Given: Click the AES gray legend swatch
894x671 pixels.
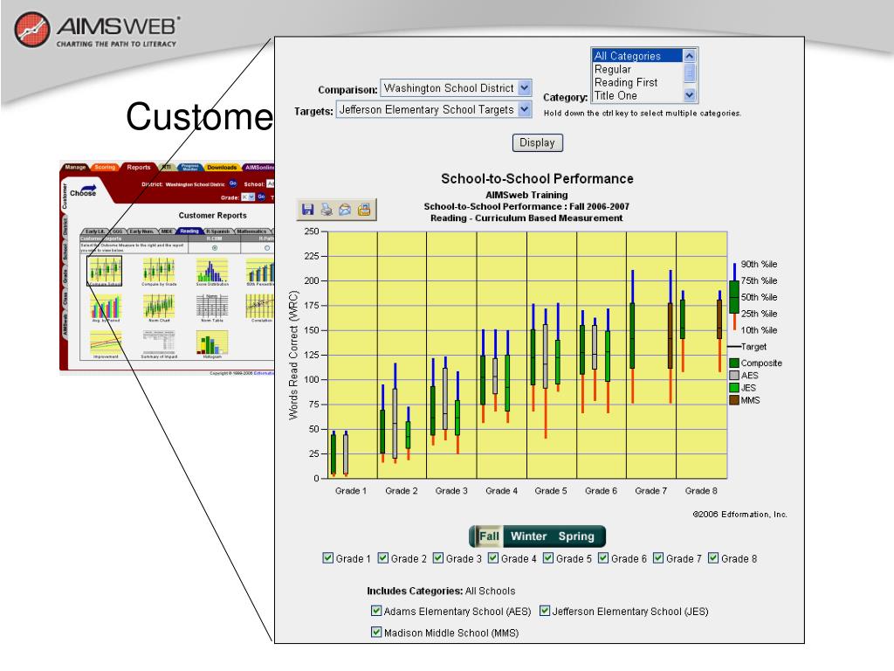Looking at the screenshot, I should [734, 376].
